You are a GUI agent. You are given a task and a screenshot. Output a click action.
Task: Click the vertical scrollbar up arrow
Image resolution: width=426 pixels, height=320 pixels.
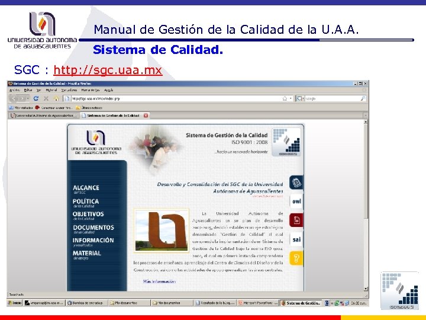[366, 122]
